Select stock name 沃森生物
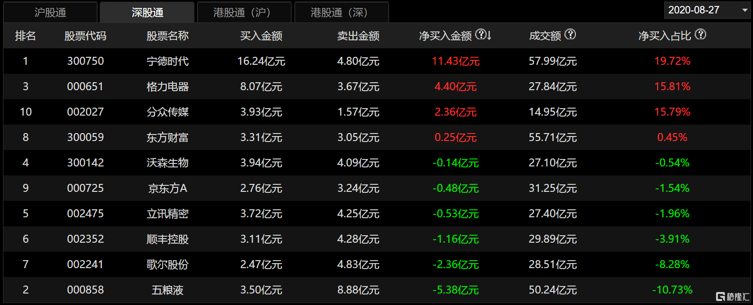Screen dimensions: 753x305 pos(168,162)
